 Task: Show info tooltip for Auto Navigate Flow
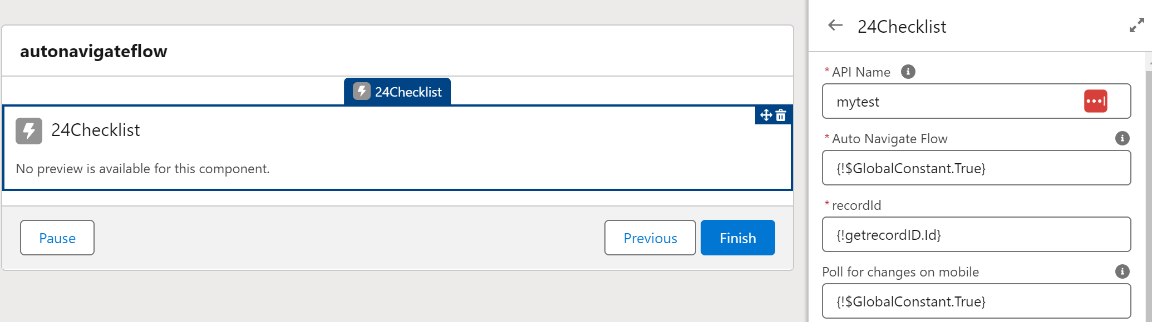[x=1122, y=138]
